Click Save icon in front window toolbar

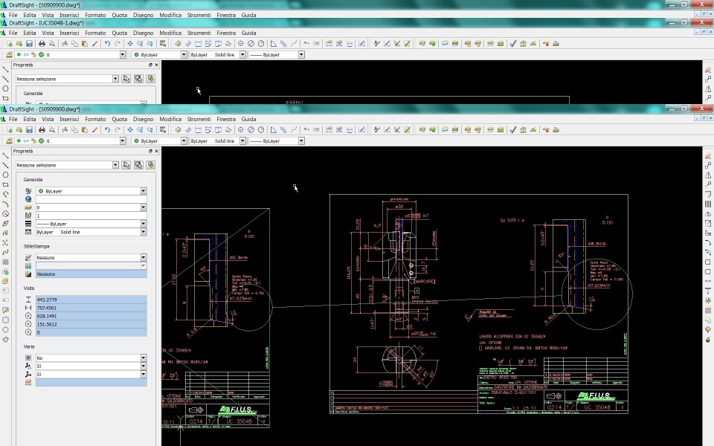coord(29,130)
